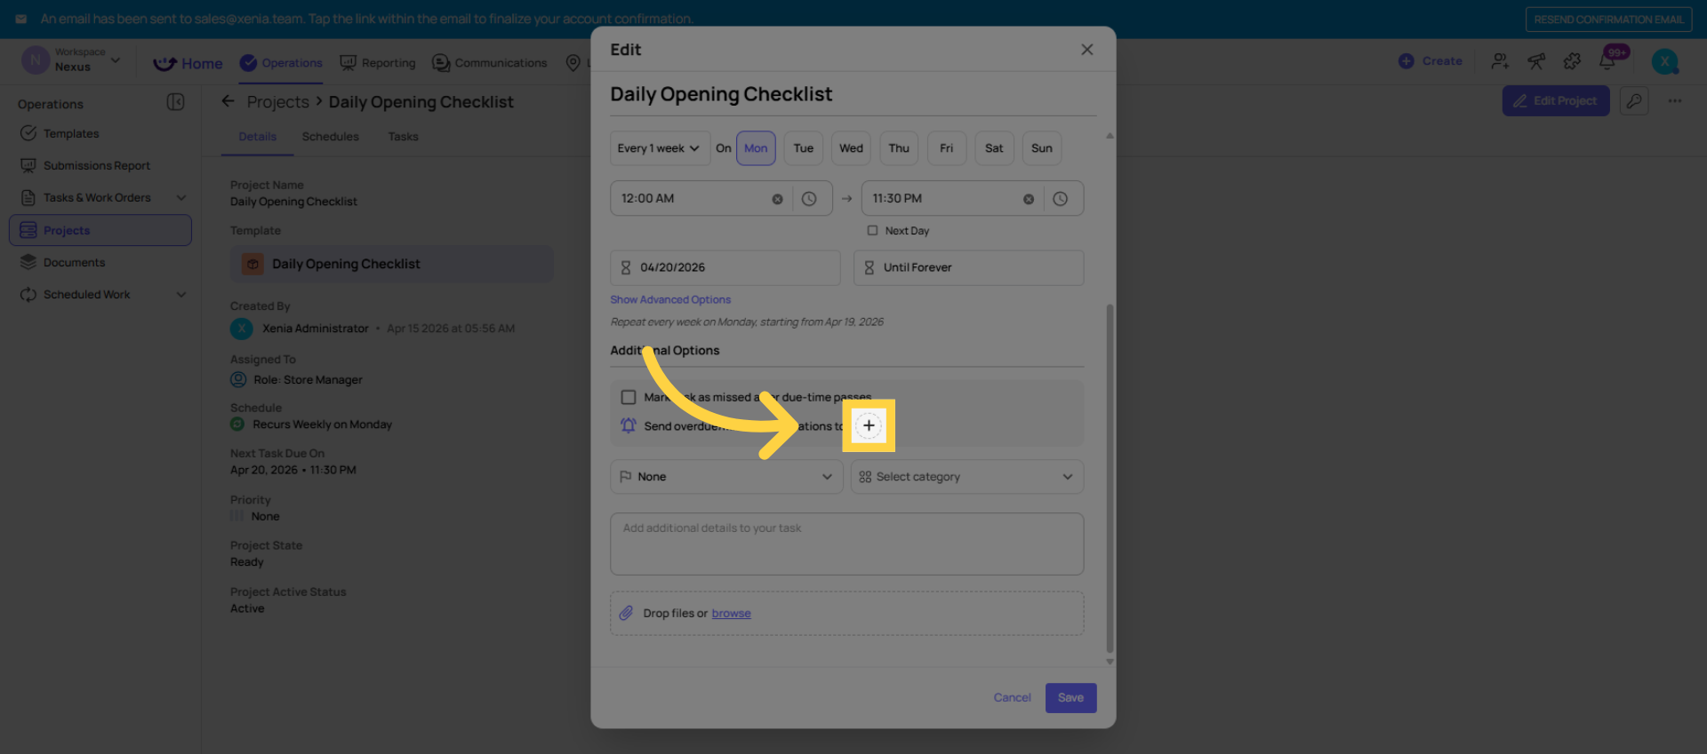Viewport: 1707px width, 754px height.
Task: Open the Select category dropdown
Action: [x=967, y=477]
